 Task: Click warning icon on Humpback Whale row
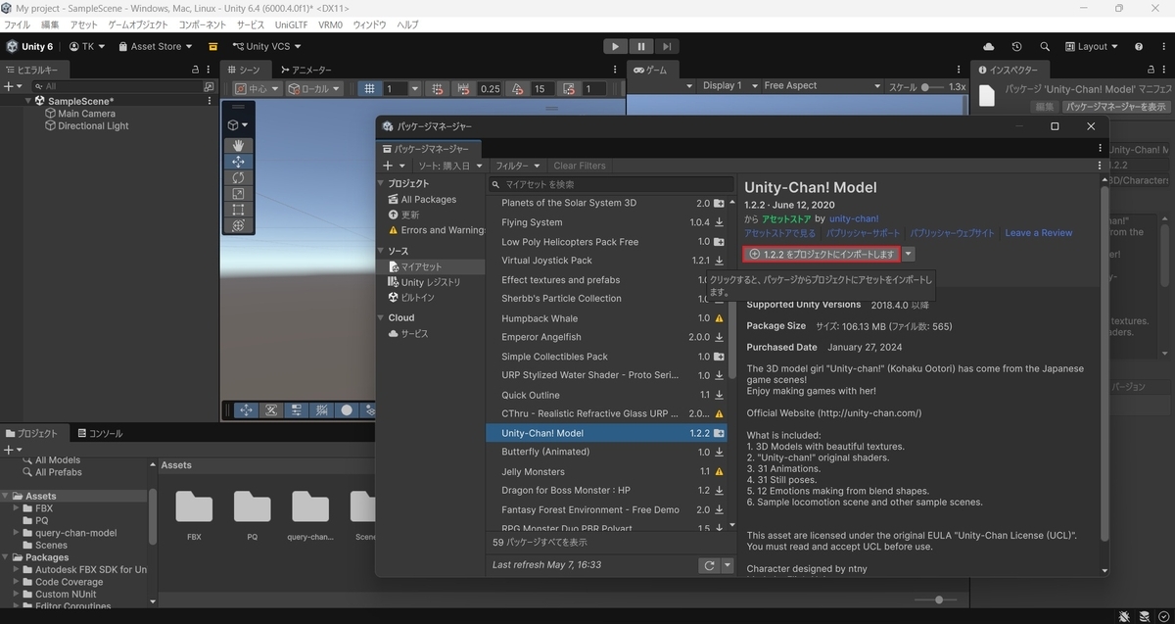pyautogui.click(x=719, y=318)
